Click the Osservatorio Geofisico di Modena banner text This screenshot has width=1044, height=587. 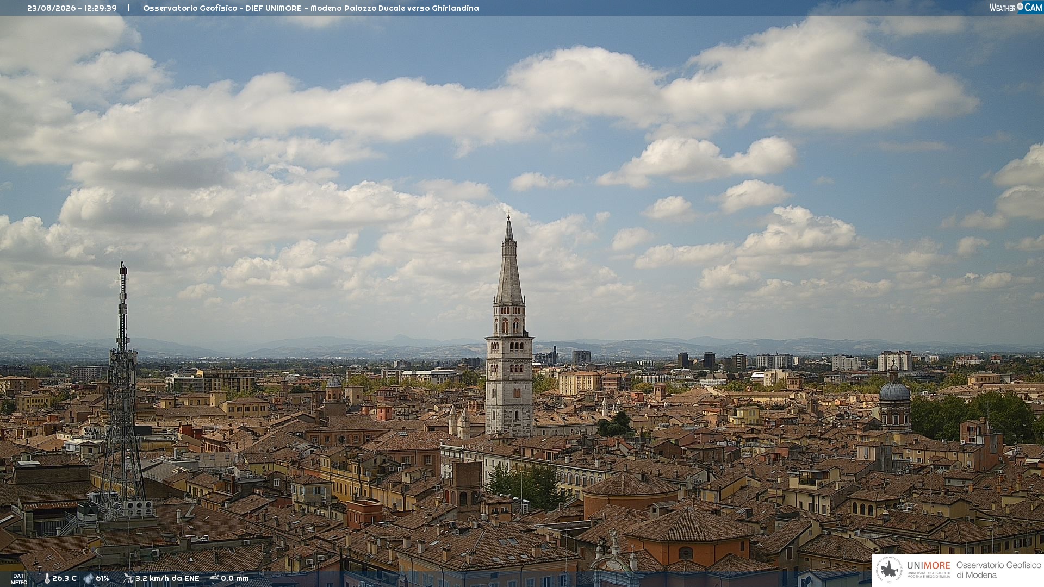click(998, 570)
